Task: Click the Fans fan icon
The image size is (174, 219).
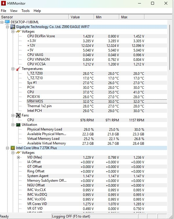Action: [18, 115]
